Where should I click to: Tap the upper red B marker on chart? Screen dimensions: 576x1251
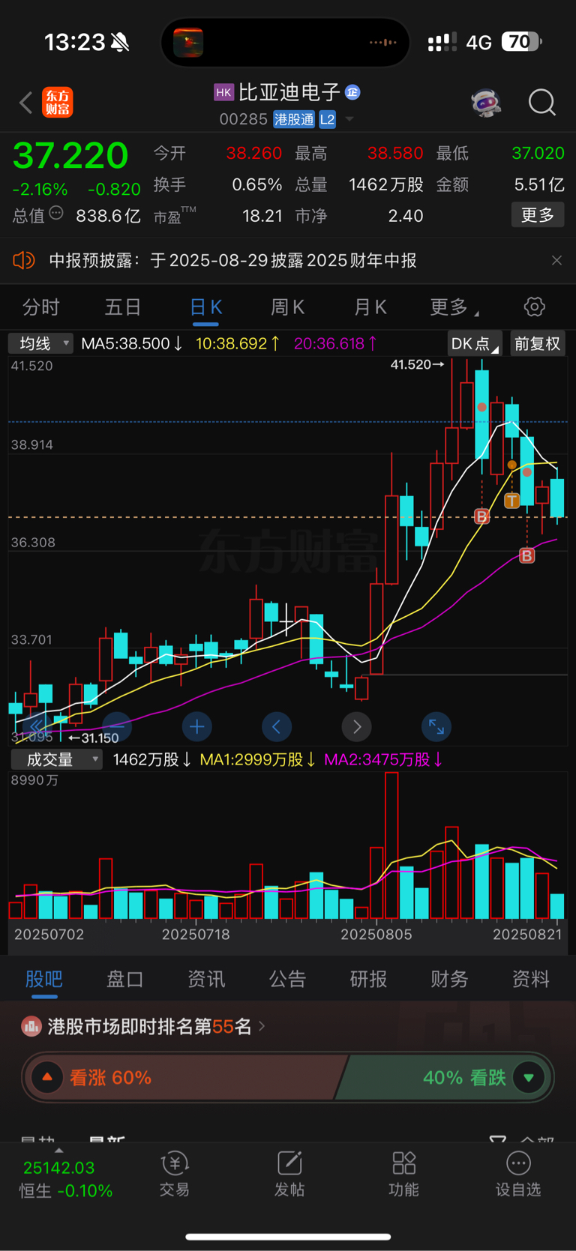pos(481,516)
